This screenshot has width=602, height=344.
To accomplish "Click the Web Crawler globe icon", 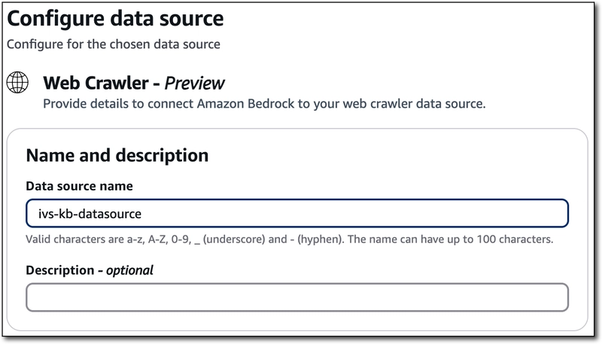I will (17, 83).
